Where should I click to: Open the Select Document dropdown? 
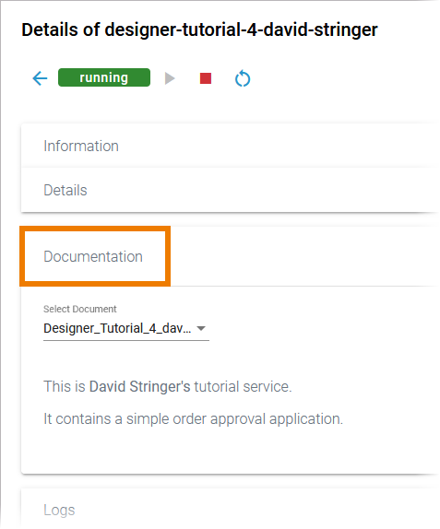click(126, 329)
